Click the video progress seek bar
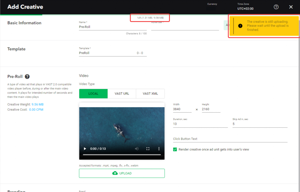The image size is (300, 192). pos(122,155)
